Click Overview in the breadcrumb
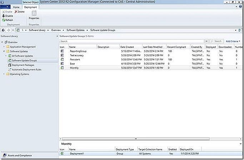244x160 pixels. (x=56, y=30)
